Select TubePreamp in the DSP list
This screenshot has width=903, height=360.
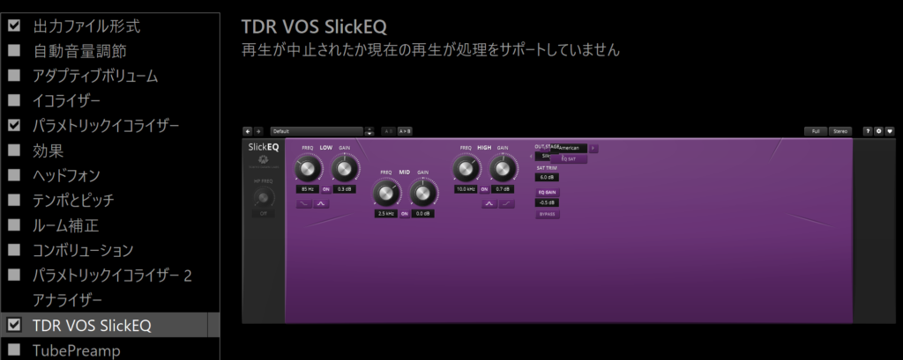pos(77,350)
